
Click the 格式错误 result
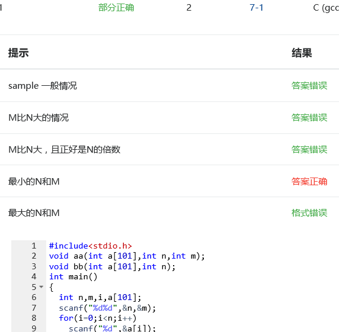pos(309,213)
